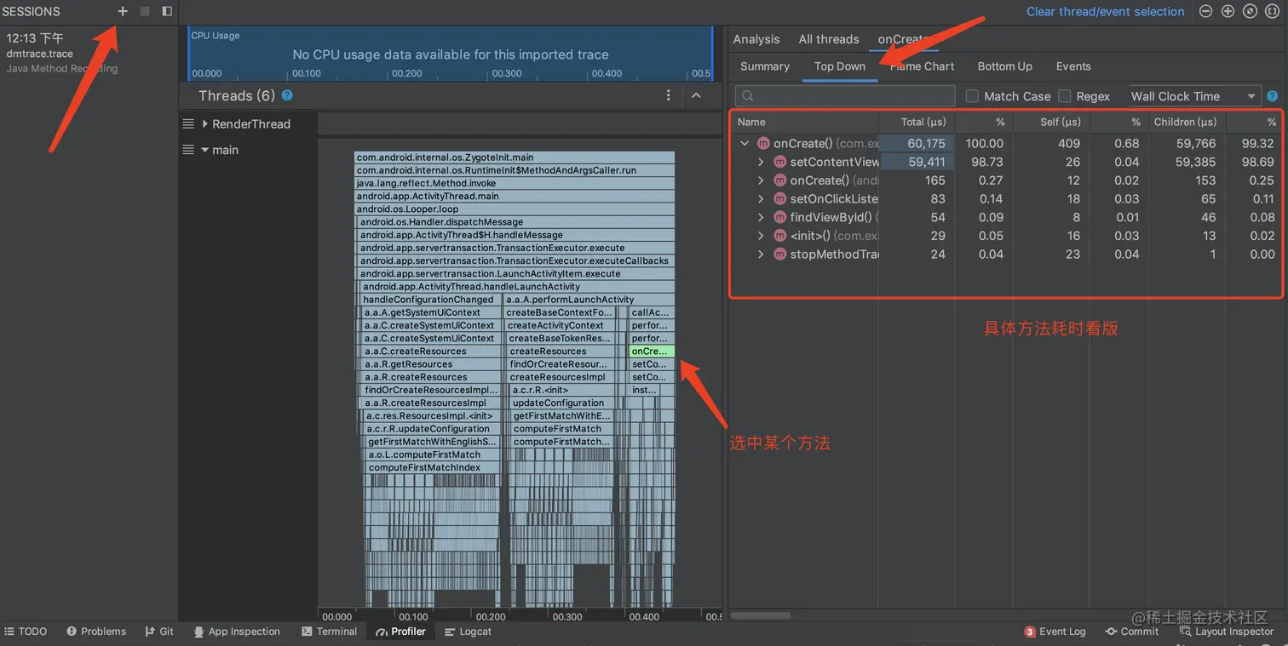
Task: Collapse the Sessions side panel
Action: point(167,11)
